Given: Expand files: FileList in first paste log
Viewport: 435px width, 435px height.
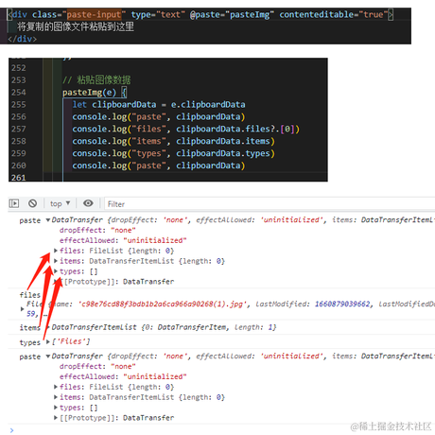Looking at the screenshot, I should click(56, 251).
